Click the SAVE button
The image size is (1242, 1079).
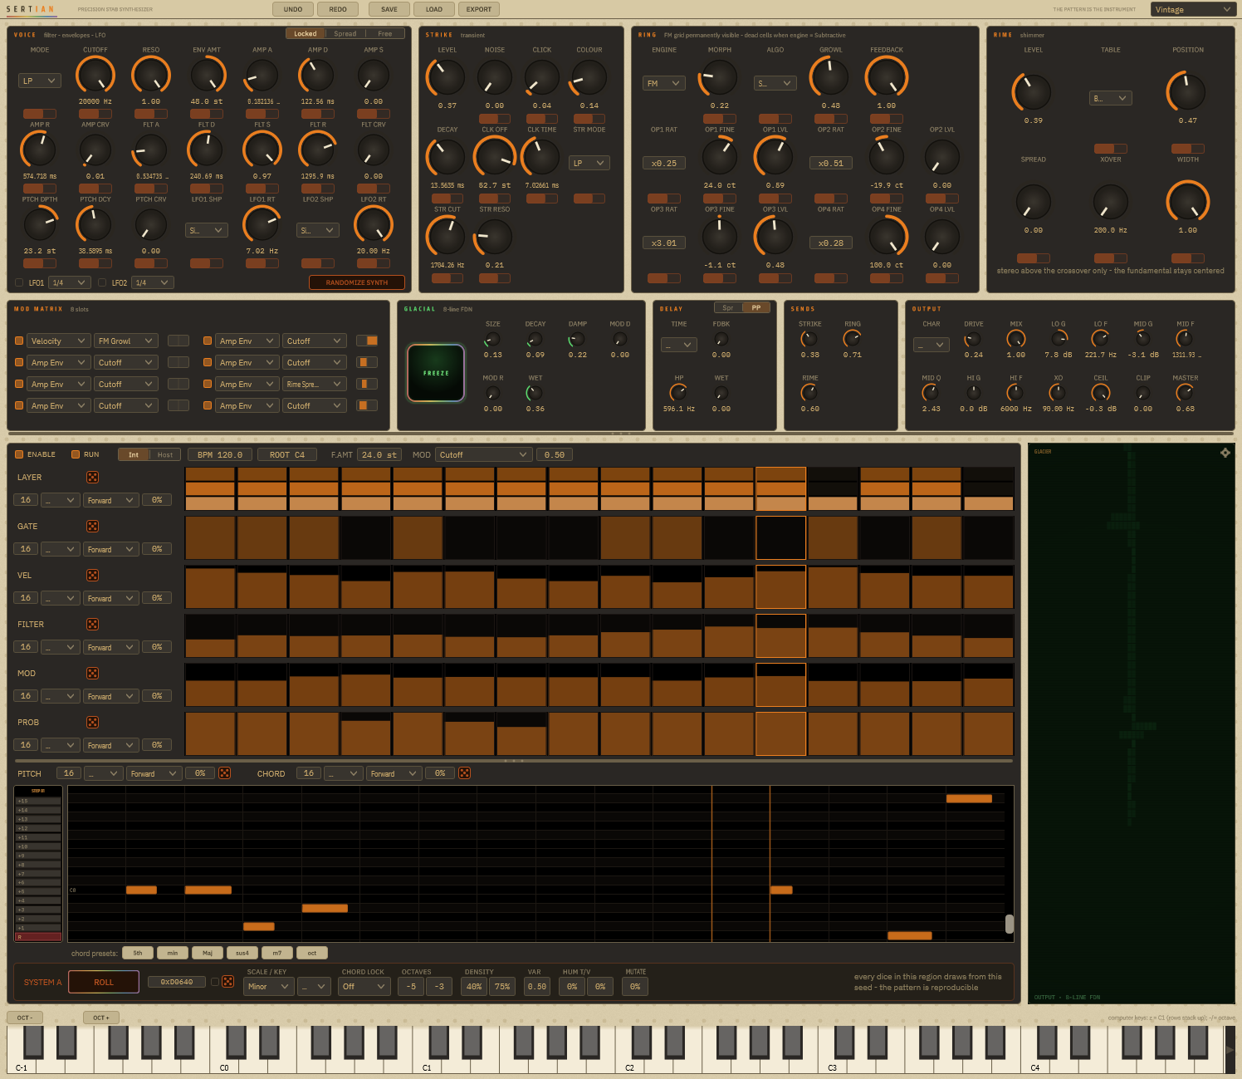[x=389, y=9]
